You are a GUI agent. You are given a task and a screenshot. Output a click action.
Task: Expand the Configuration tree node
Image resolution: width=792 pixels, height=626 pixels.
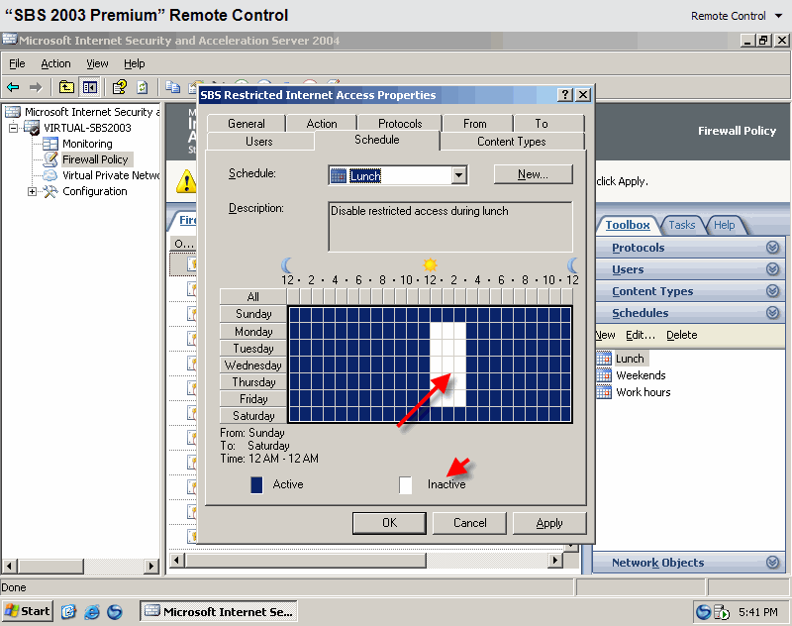(32, 191)
